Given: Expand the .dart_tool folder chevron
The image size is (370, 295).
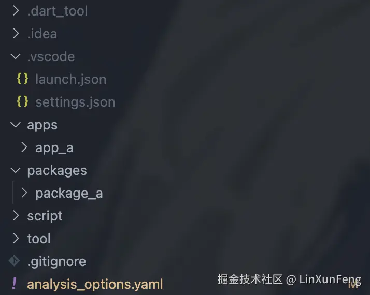Looking at the screenshot, I should pos(16,11).
